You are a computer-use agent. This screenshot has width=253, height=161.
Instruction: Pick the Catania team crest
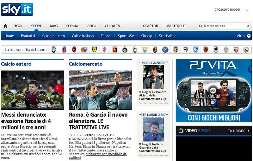click(x=84, y=50)
